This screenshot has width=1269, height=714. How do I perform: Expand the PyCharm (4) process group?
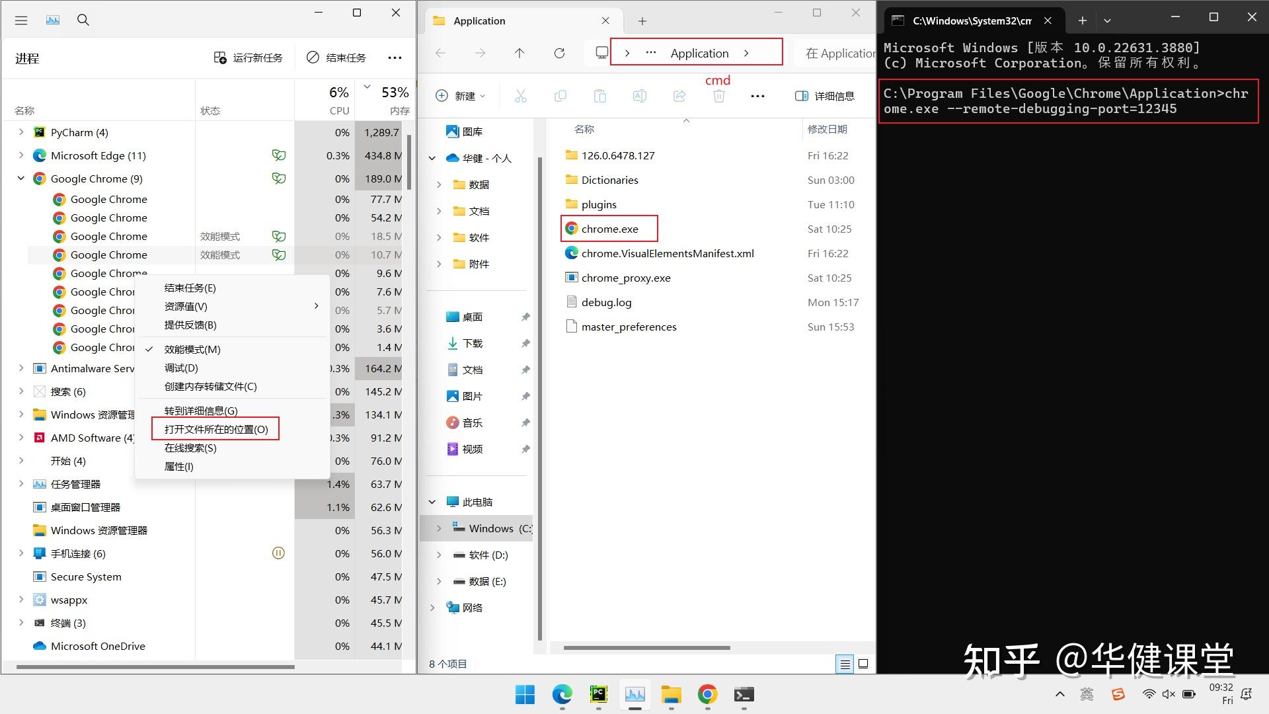[x=21, y=132]
